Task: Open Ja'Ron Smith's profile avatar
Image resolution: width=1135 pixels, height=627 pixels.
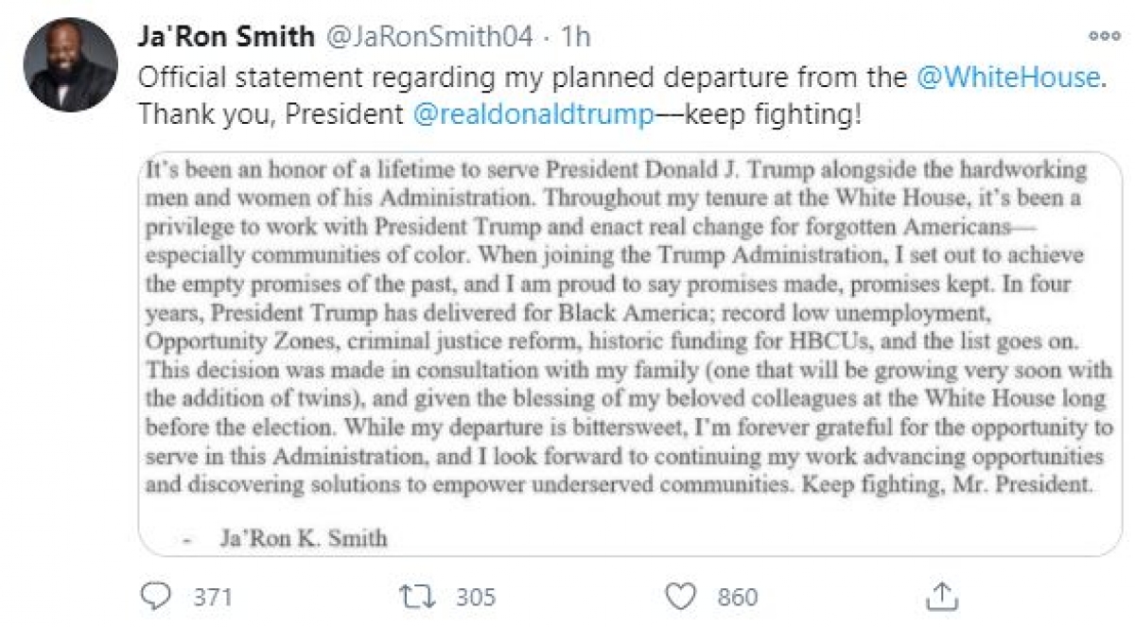Action: click(72, 65)
